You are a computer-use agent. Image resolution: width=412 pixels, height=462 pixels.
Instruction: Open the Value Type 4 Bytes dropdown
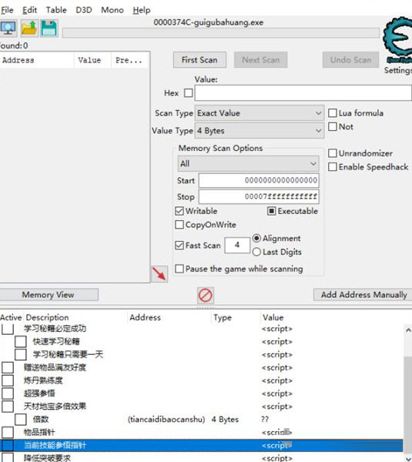(260, 131)
